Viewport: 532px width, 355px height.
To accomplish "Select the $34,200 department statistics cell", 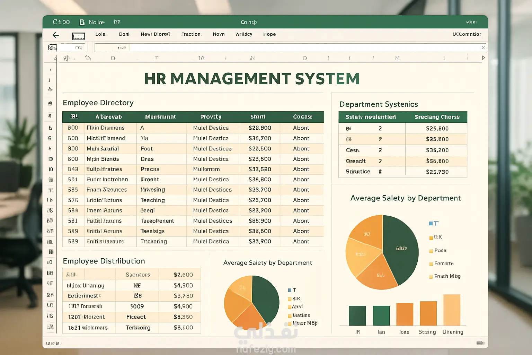I will point(436,150).
